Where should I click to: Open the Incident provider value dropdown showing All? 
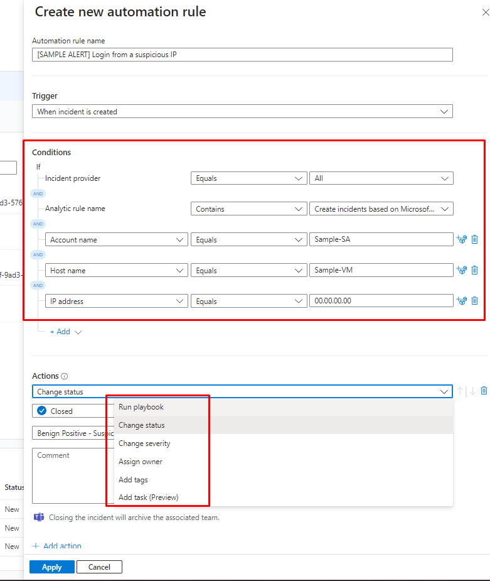tap(381, 178)
